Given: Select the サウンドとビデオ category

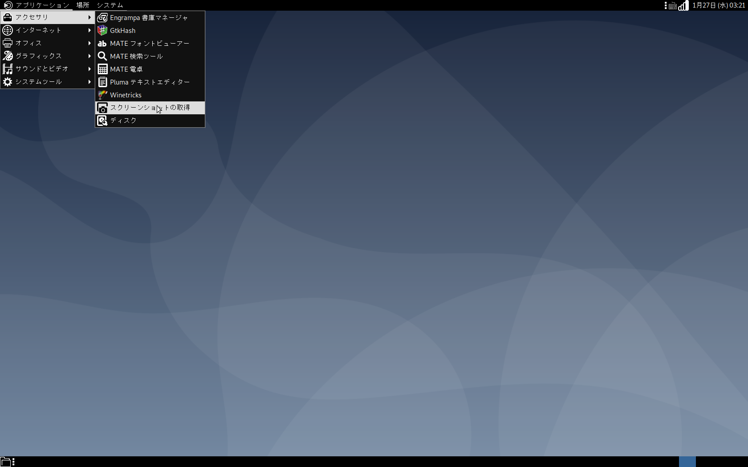Looking at the screenshot, I should [48, 69].
